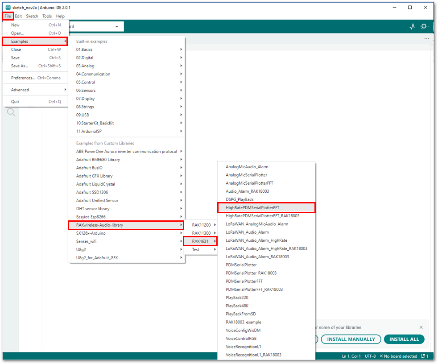Expand the 10.StarterKit_BasicKit examples
Image resolution: width=438 pixels, height=364 pixels.
click(127, 123)
